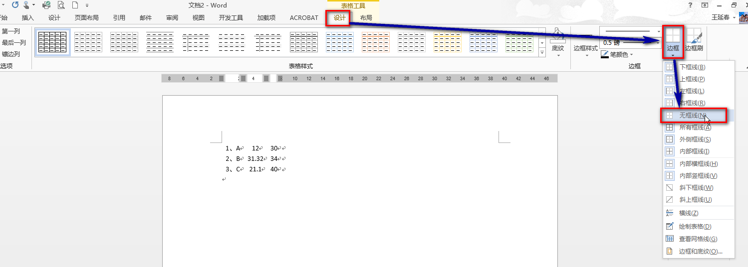Click the 底纹 shading paint bucket
Screen dimensions: 748x267
pyautogui.click(x=558, y=35)
